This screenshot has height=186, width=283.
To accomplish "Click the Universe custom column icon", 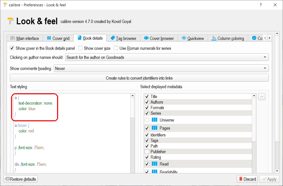I will coord(154,120).
